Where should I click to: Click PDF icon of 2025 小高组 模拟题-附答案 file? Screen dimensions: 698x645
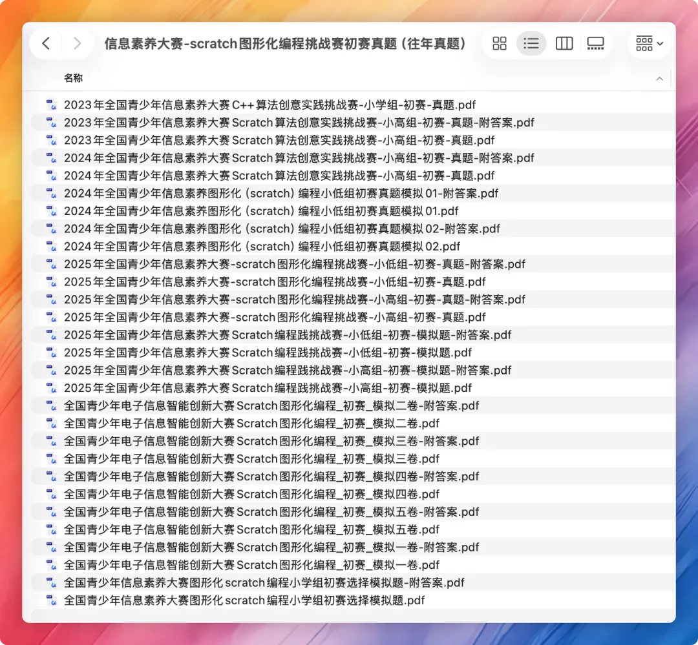point(52,370)
